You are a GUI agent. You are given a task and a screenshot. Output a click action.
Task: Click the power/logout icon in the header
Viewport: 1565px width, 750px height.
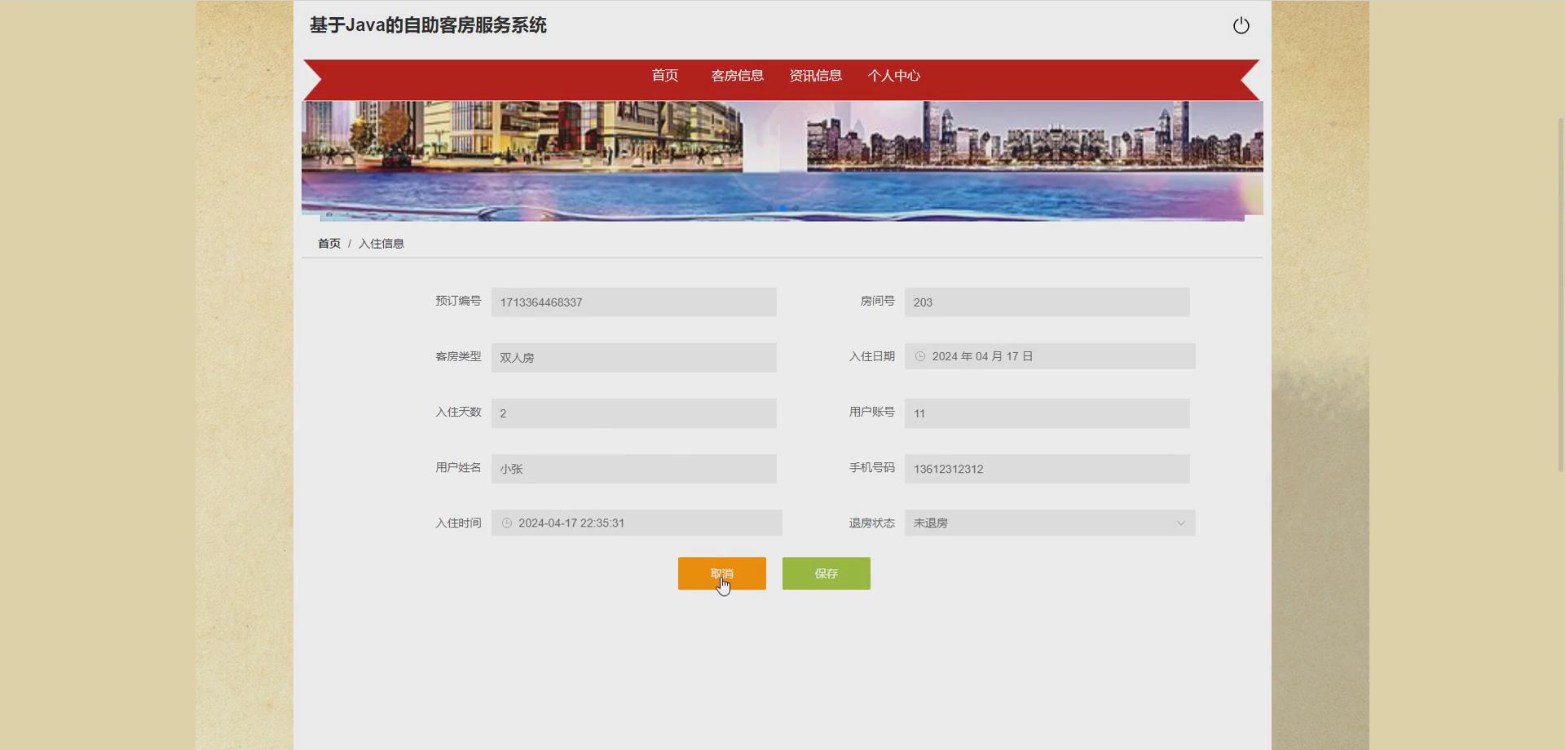(1241, 25)
